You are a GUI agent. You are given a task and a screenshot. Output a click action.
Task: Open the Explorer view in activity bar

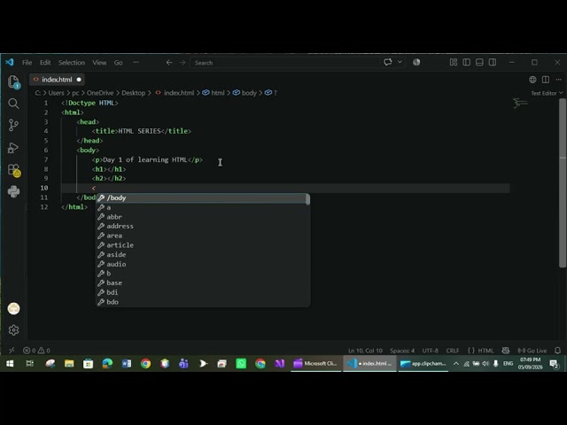(x=14, y=82)
